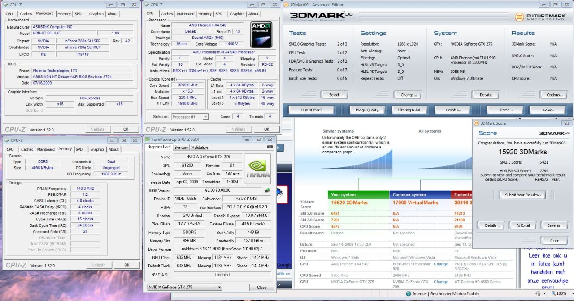Click the NVIDIA logo in GPU-Z

click(x=258, y=169)
